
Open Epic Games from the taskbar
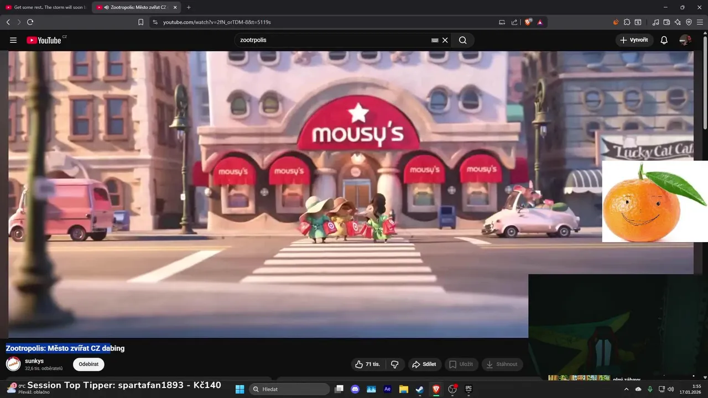tap(468, 389)
